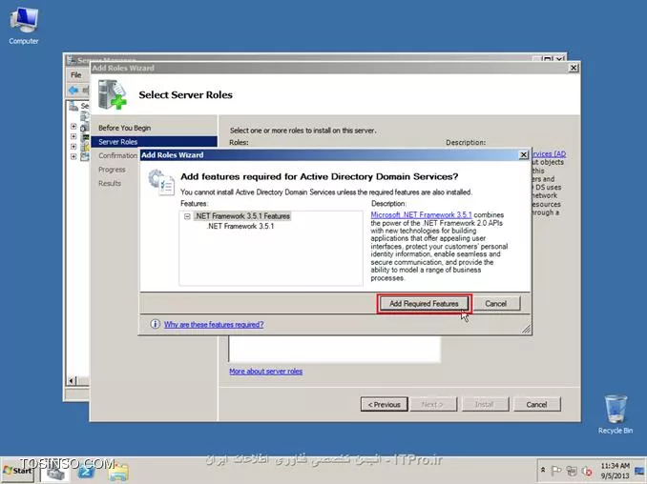Open Windows Explorer from the taskbar

[118, 472]
